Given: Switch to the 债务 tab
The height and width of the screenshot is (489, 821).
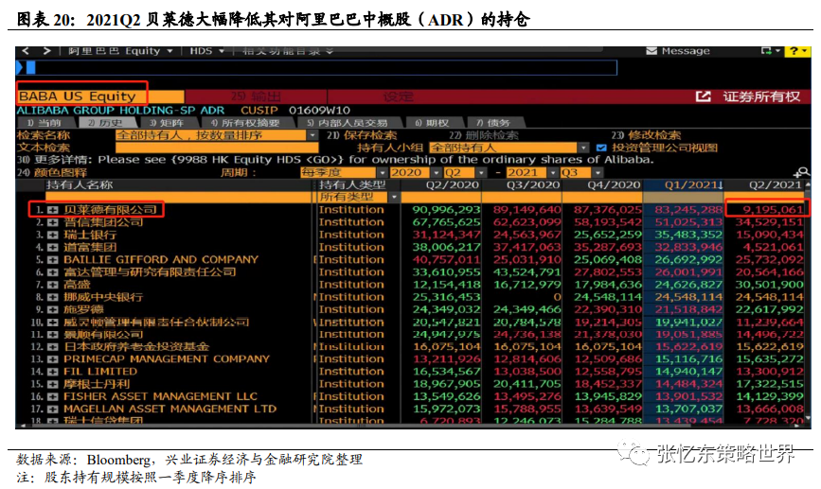Looking at the screenshot, I should click(493, 123).
